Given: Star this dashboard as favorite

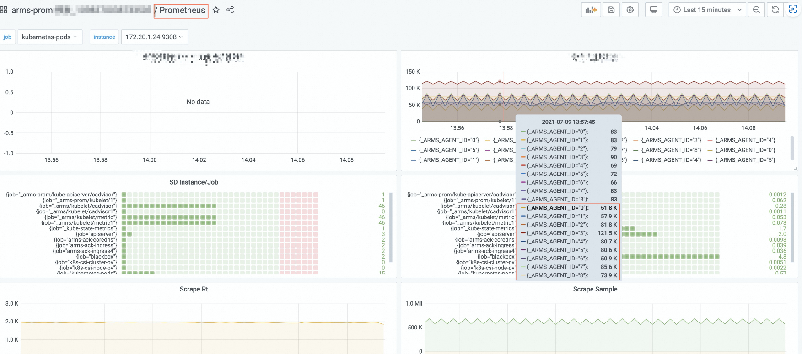Looking at the screenshot, I should click(x=216, y=10).
